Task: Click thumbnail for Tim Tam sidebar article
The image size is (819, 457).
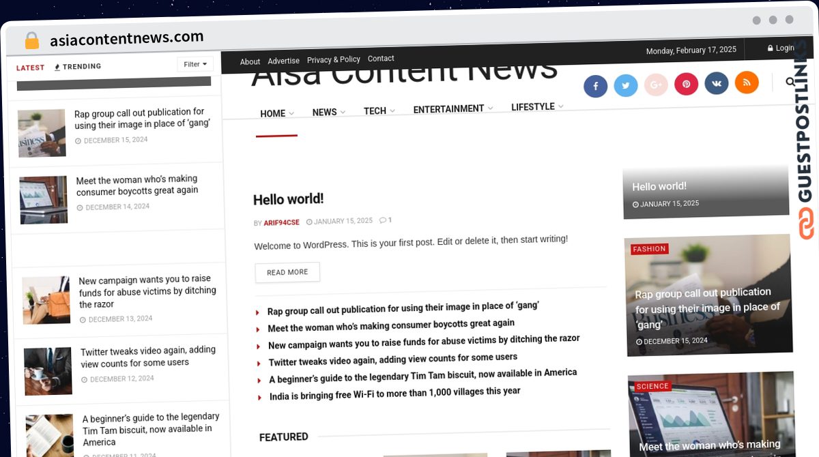Action: 50,435
